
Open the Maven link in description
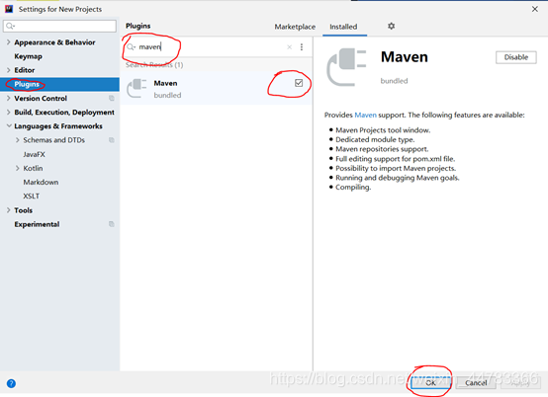pyautogui.click(x=365, y=115)
